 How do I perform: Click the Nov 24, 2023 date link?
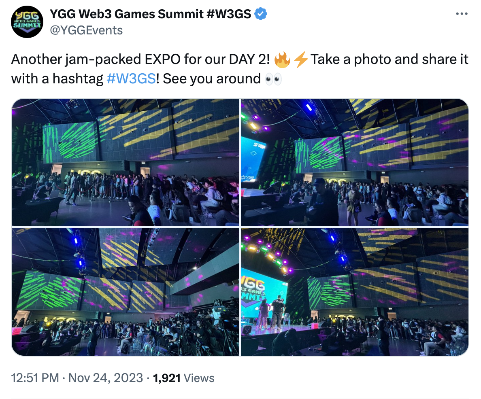click(106, 378)
